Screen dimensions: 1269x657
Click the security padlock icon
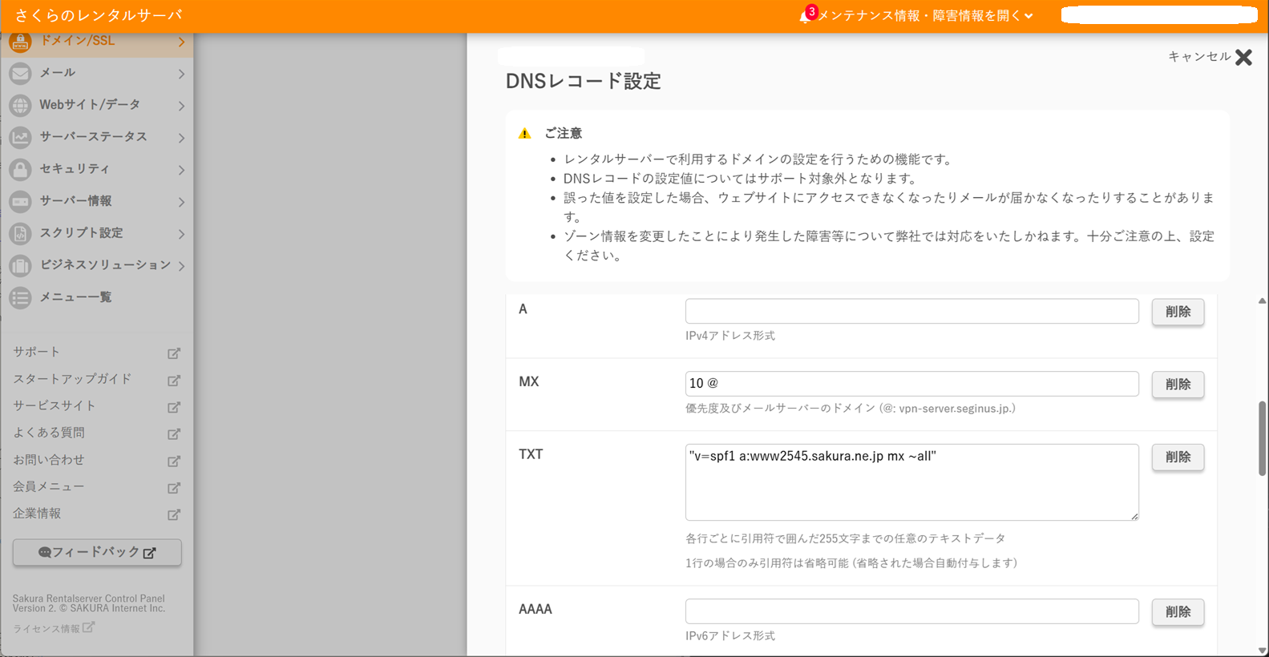(x=20, y=169)
